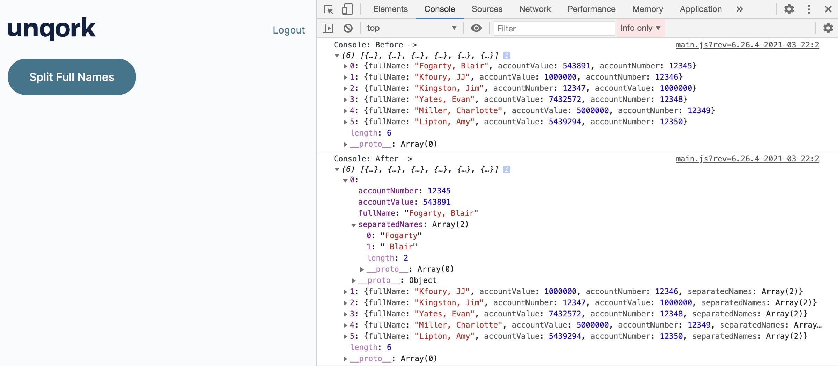
Task: Click length: 6 in the After array
Action: click(x=371, y=347)
